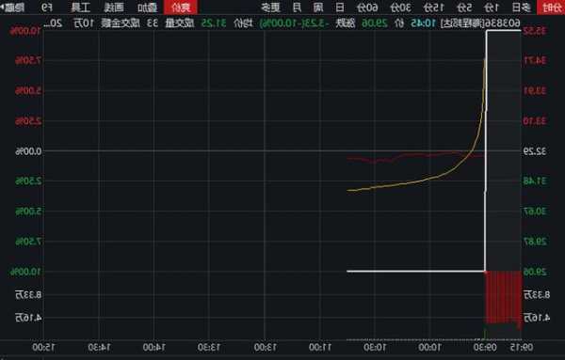Switch to the 日 daily chart
The height and width of the screenshot is (360, 565).
pyautogui.click(x=339, y=8)
